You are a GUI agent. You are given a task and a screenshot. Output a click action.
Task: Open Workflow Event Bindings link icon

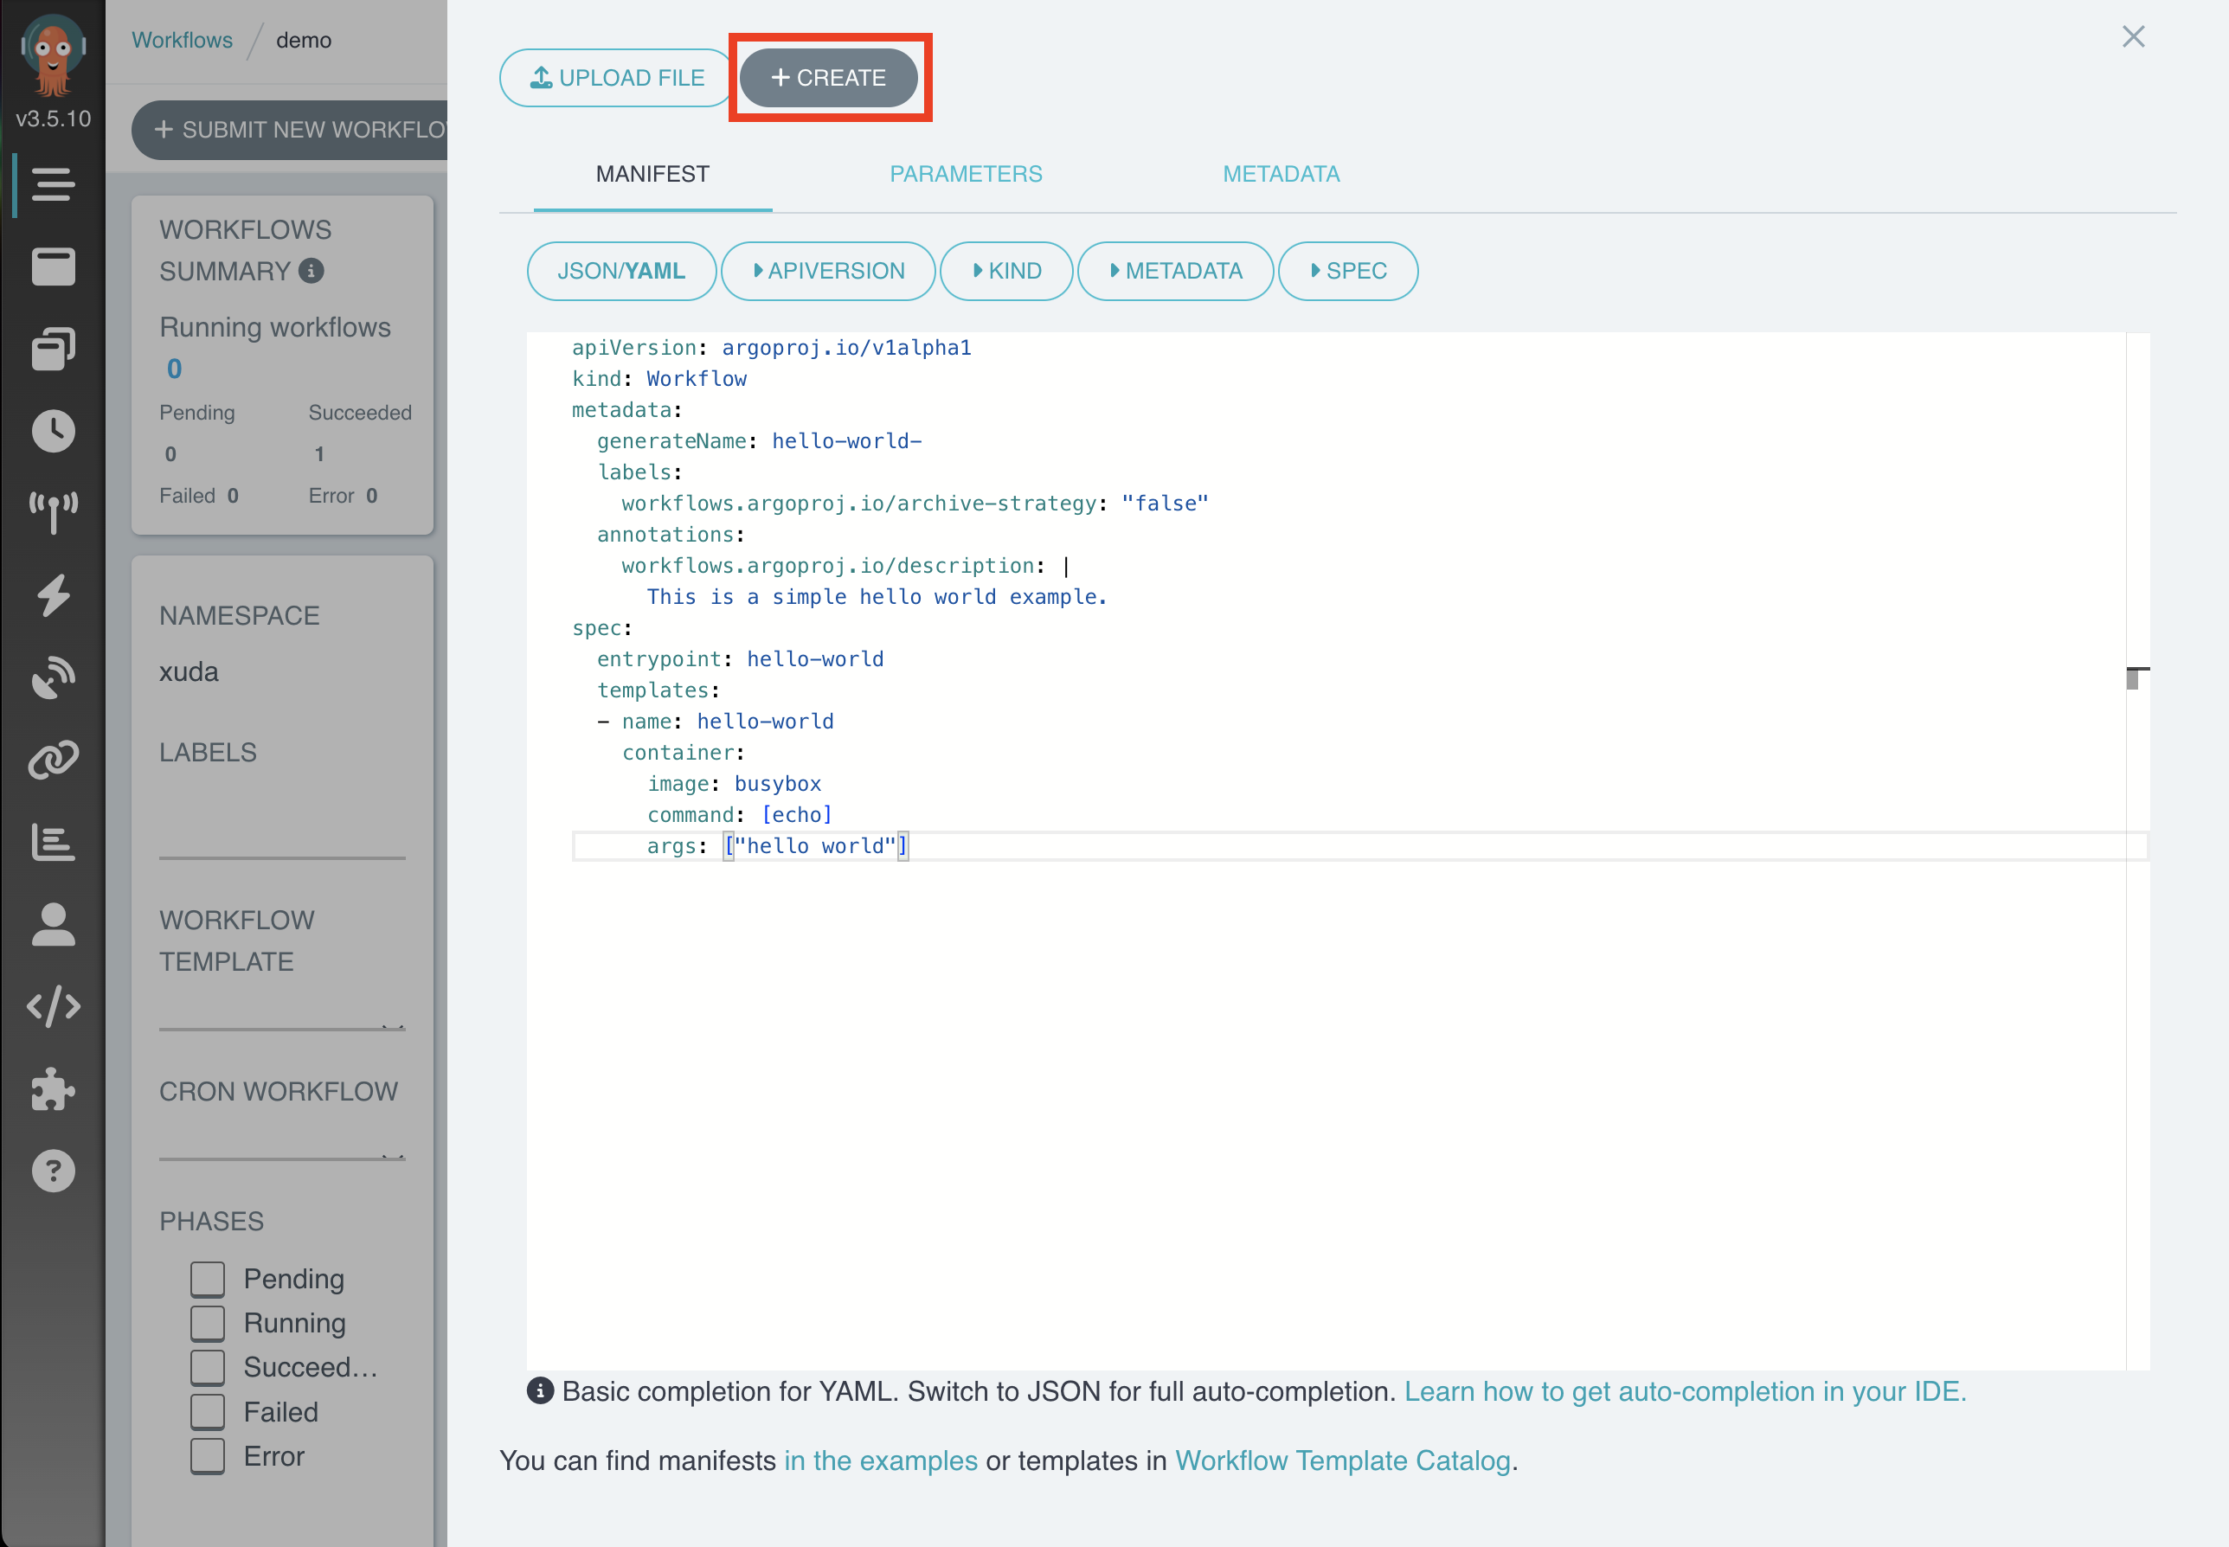[x=52, y=759]
